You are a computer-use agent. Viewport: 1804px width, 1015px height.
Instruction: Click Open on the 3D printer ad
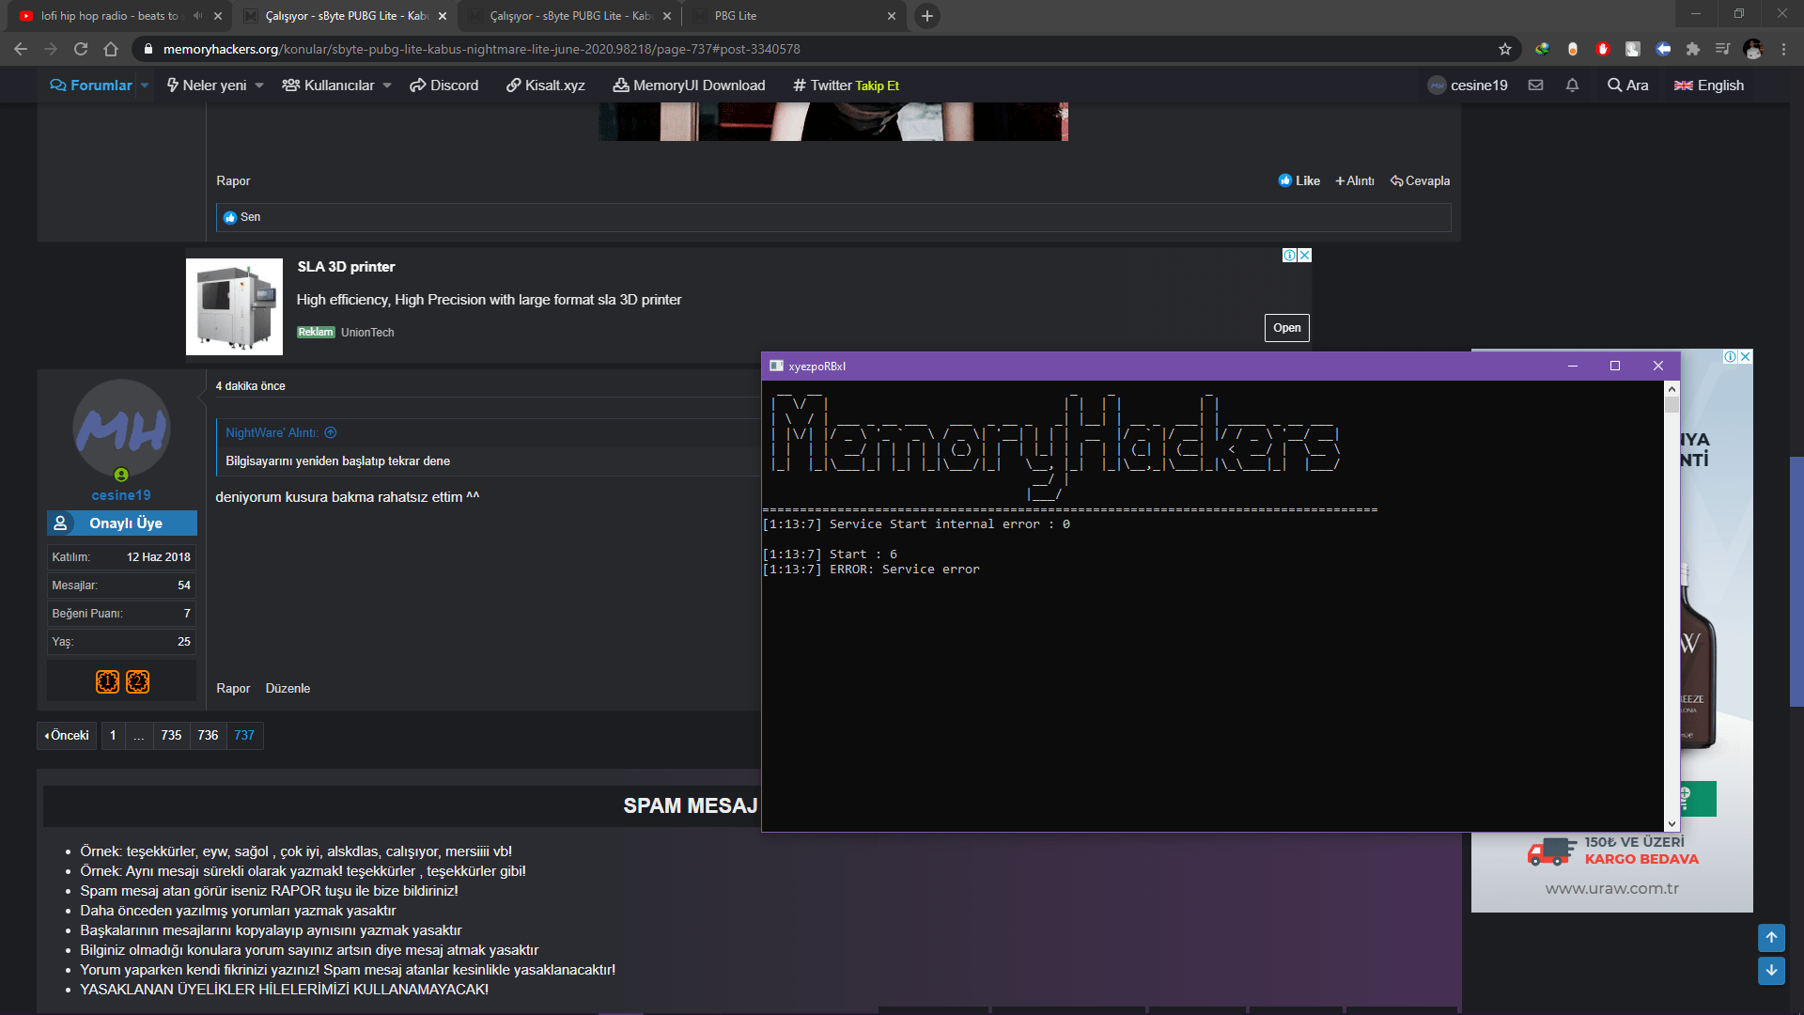(1287, 328)
